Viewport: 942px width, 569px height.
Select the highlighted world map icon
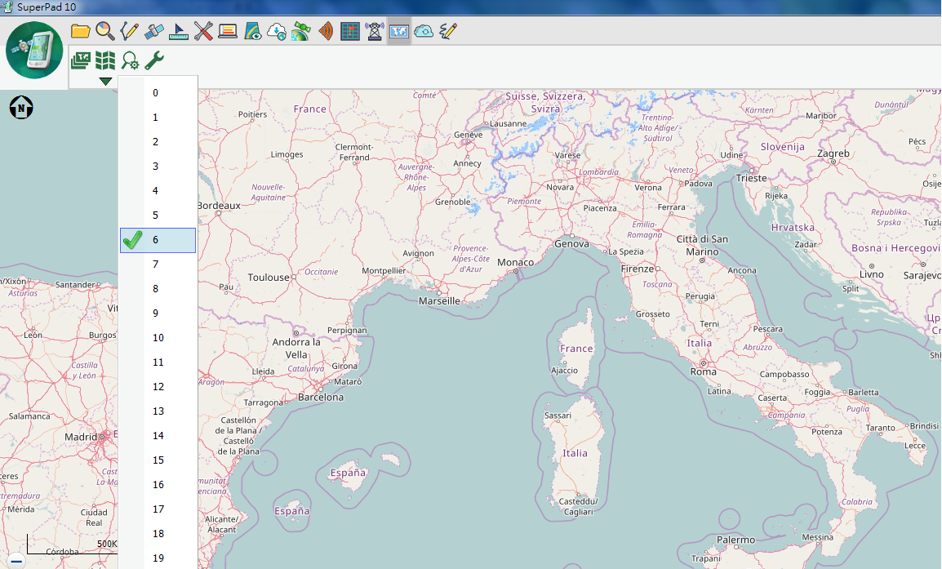(x=399, y=31)
